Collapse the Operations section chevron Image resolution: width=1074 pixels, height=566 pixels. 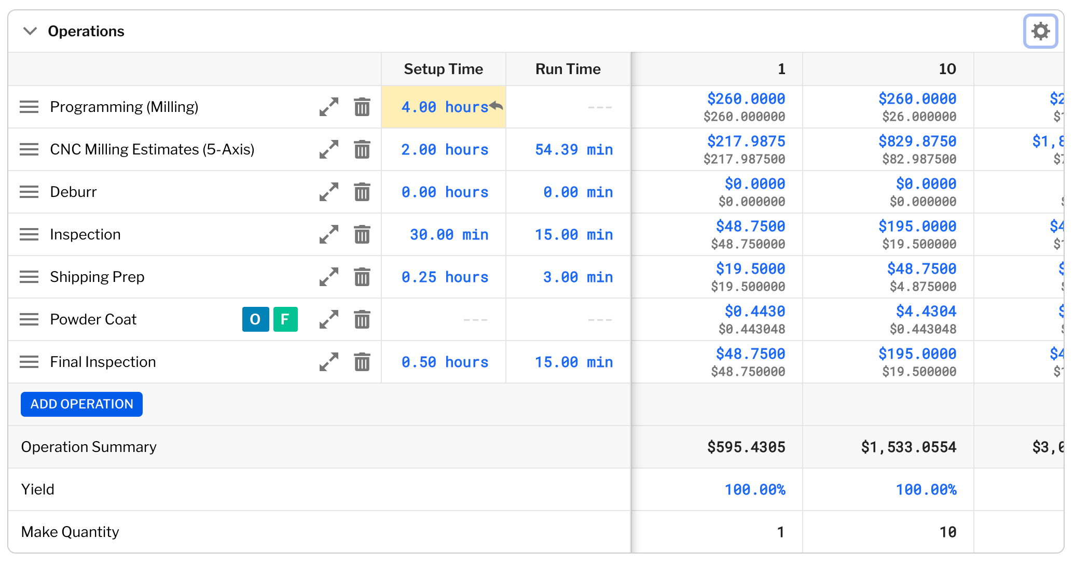[30, 31]
